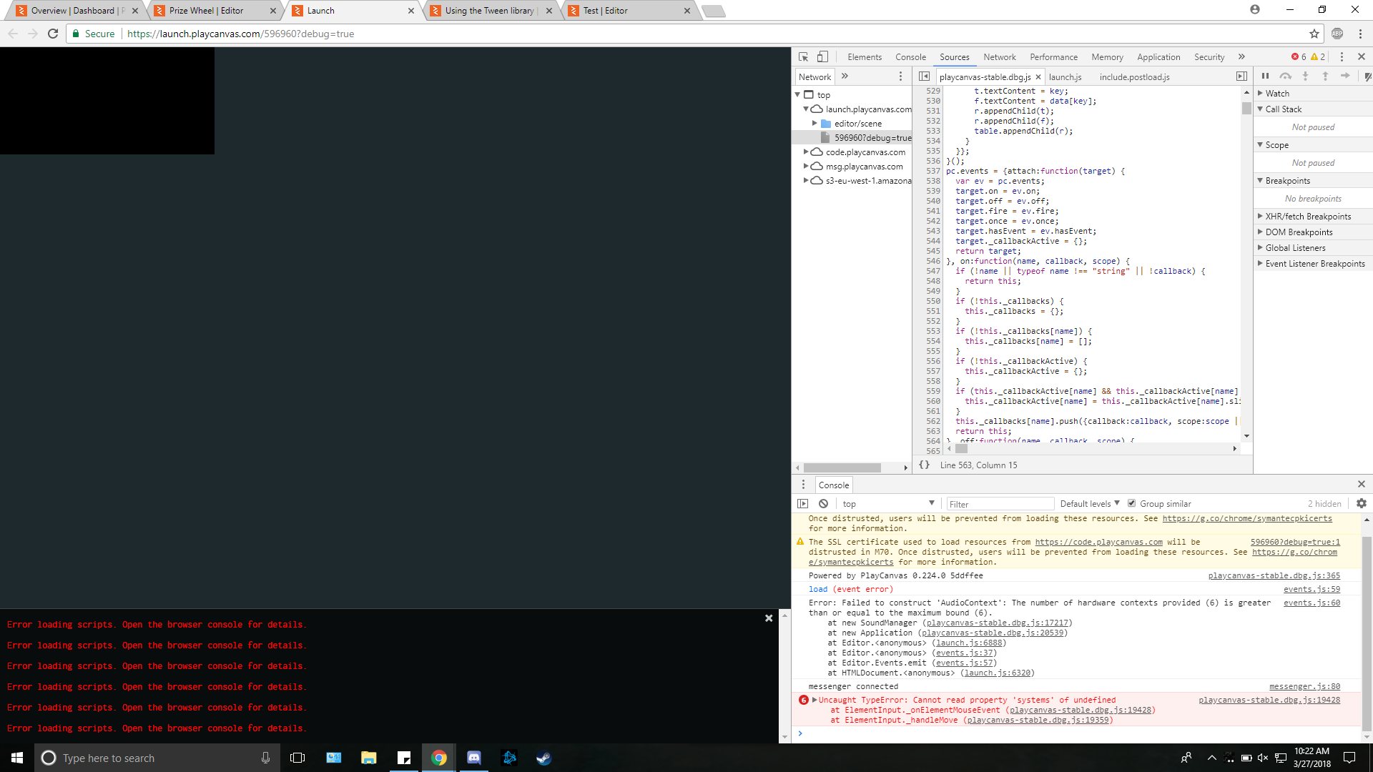Click the events.js:59 source link
1373x772 pixels.
point(1312,590)
